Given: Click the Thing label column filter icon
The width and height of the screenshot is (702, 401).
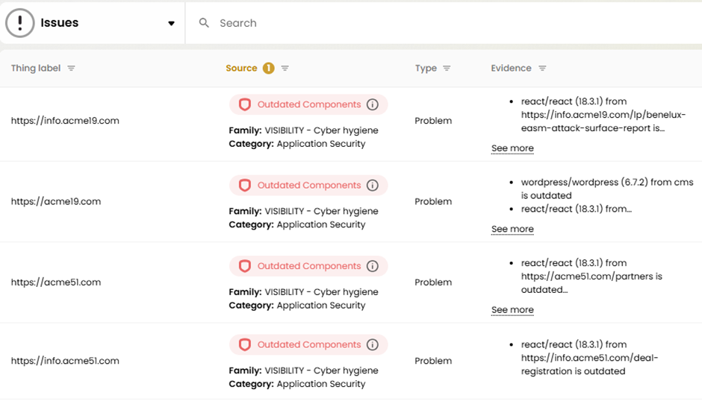Looking at the screenshot, I should click(72, 69).
